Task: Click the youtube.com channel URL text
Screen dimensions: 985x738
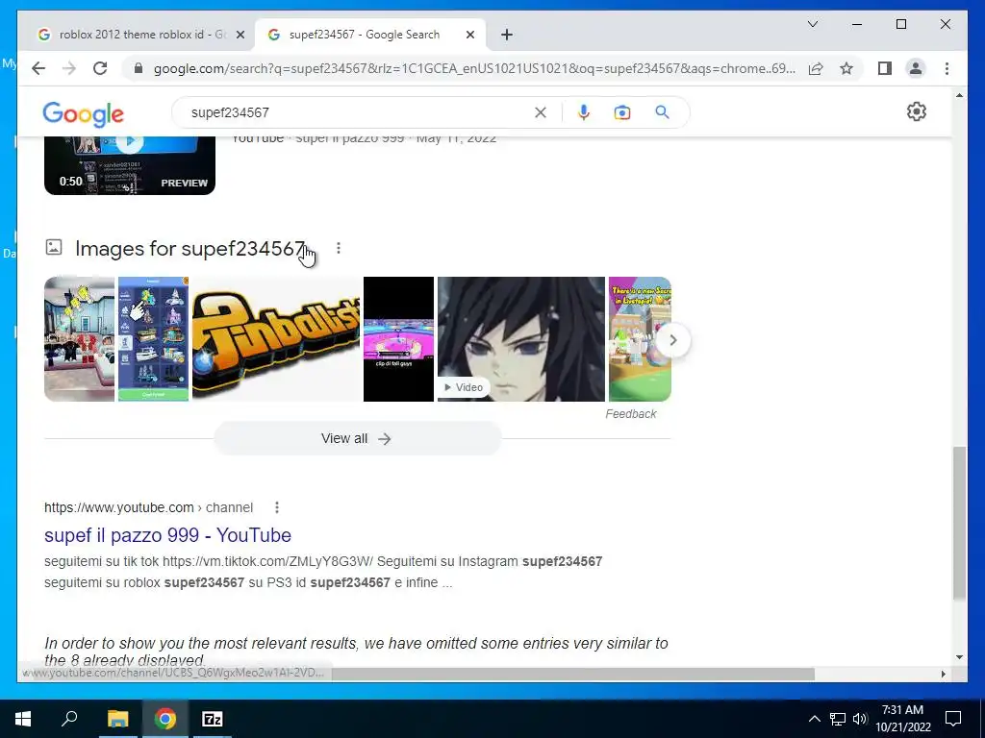Action: coord(148,507)
